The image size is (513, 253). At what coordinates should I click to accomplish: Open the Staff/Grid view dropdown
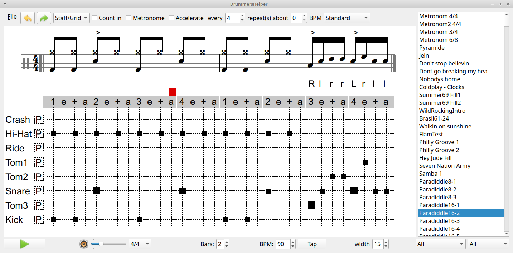pyautogui.click(x=71, y=18)
